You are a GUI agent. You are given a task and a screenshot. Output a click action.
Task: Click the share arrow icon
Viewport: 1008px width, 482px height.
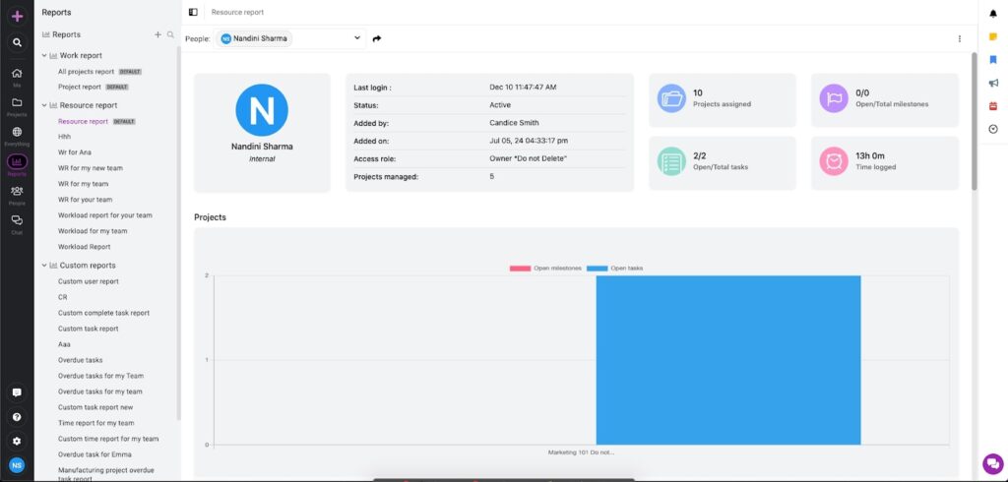377,38
